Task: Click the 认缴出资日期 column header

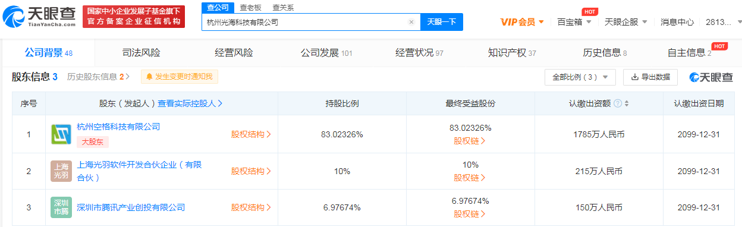Action: point(699,103)
